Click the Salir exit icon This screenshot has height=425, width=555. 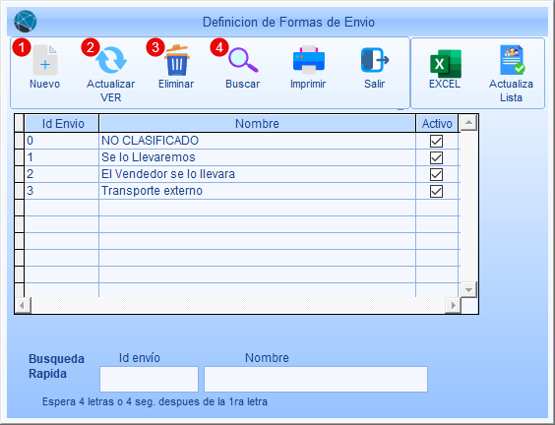coord(375,60)
